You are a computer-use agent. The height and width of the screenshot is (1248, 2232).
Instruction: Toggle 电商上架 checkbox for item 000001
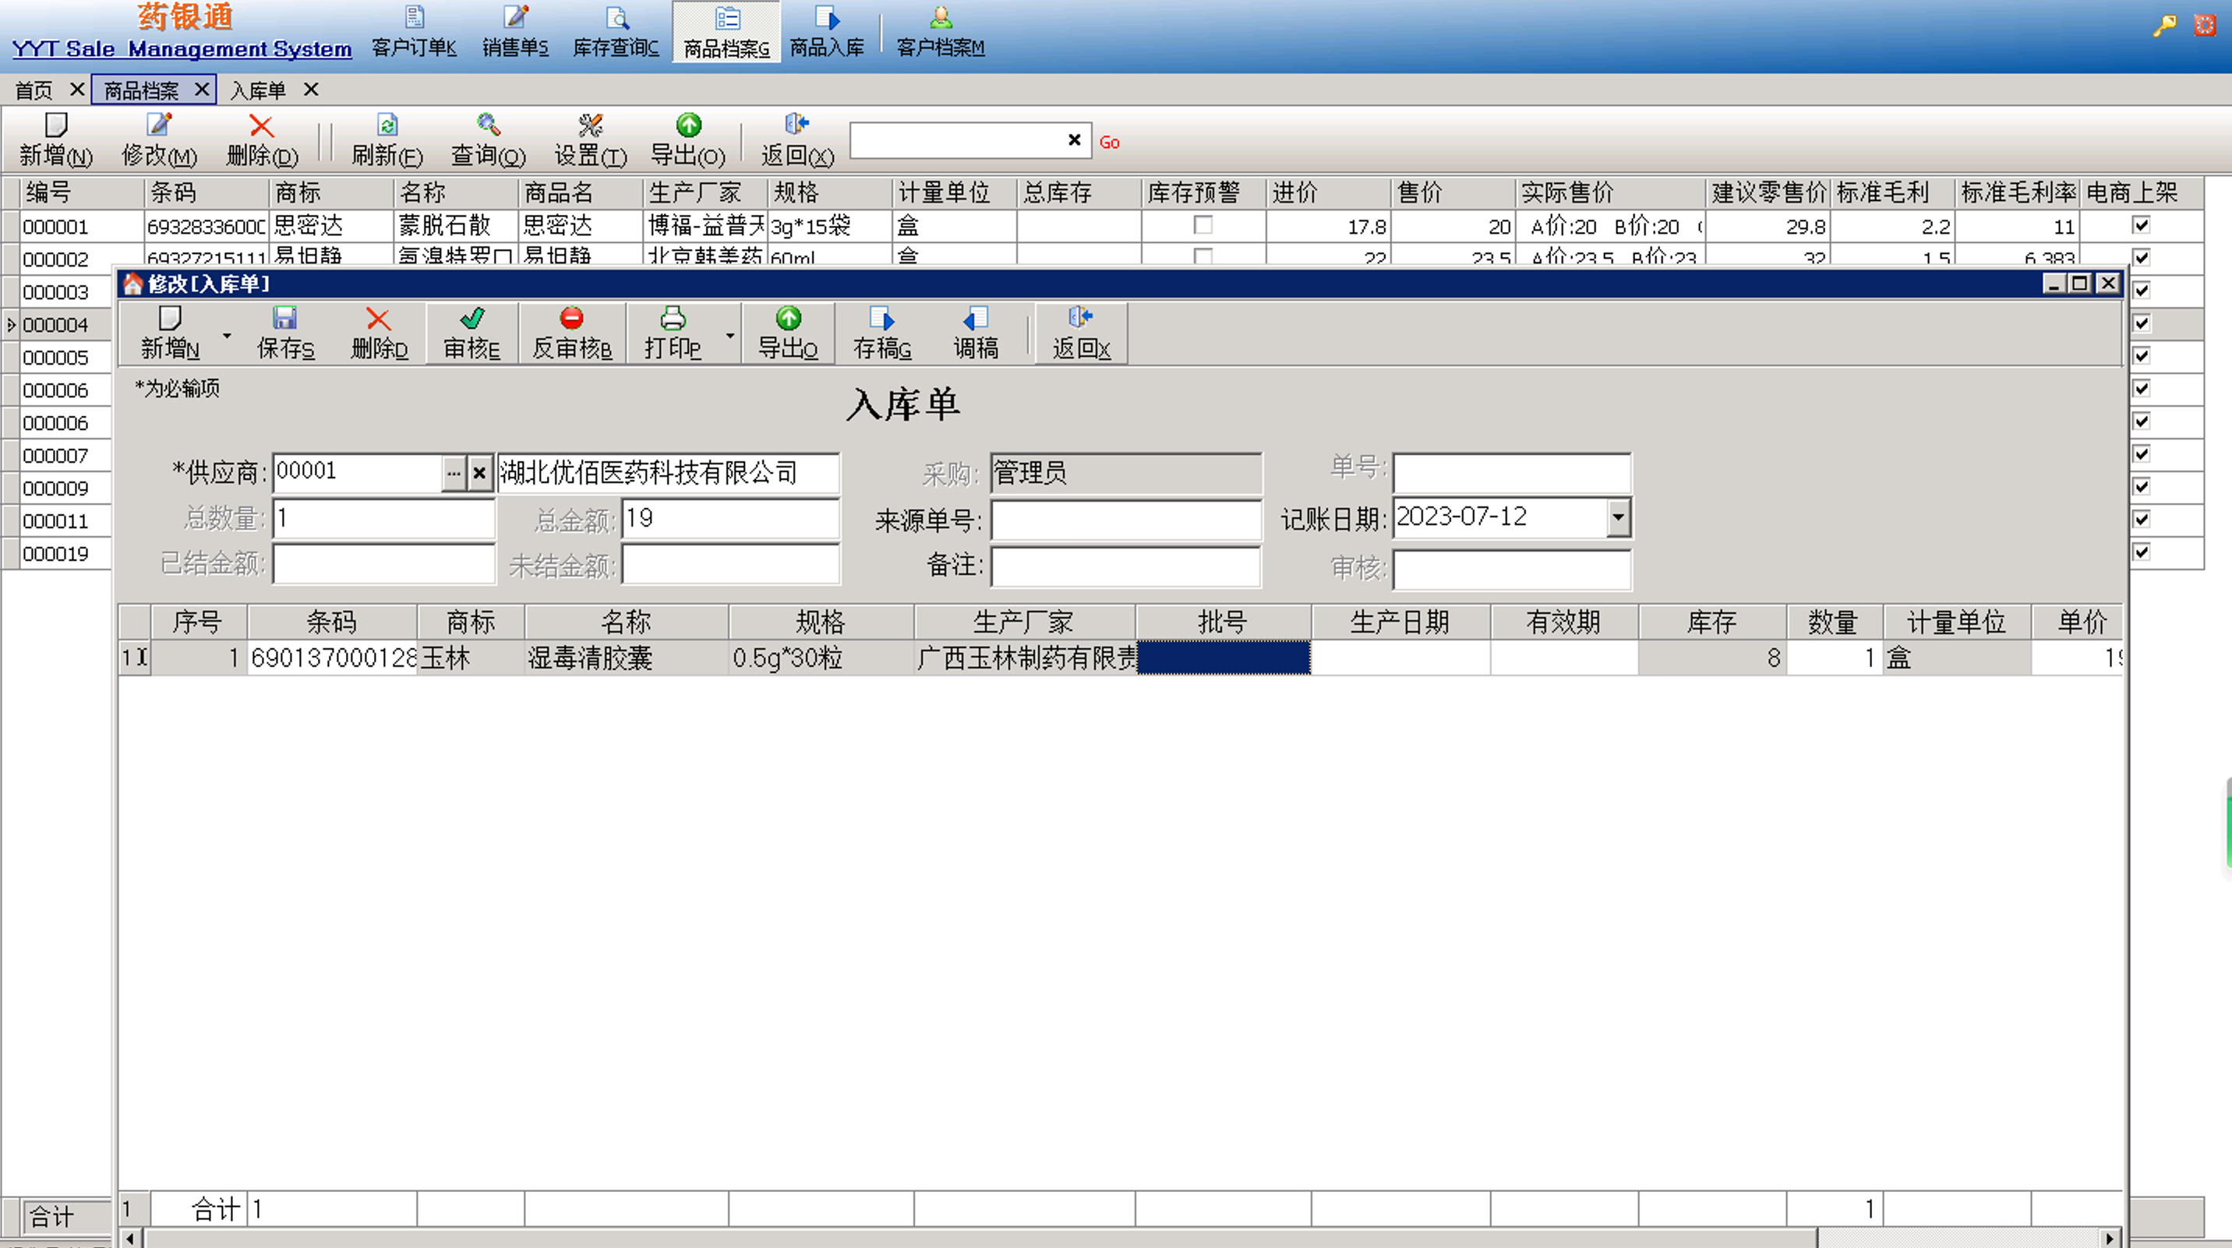(2141, 225)
